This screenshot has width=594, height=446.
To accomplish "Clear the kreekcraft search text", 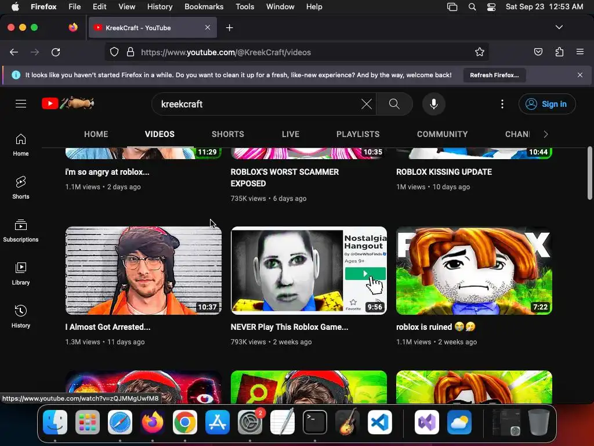I will [x=367, y=104].
